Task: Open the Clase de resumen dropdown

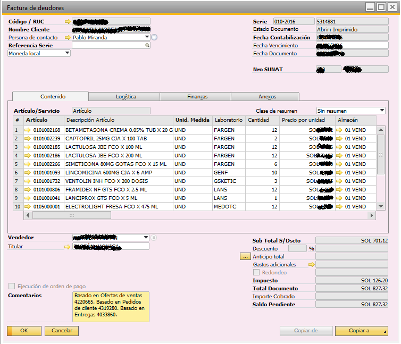Action: pos(382,111)
